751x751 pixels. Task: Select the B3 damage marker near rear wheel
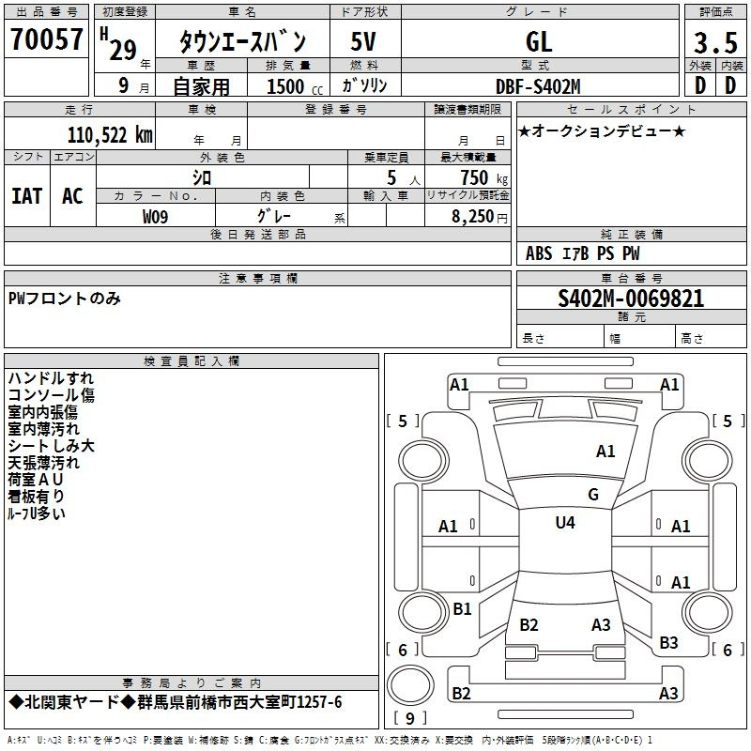(x=668, y=643)
